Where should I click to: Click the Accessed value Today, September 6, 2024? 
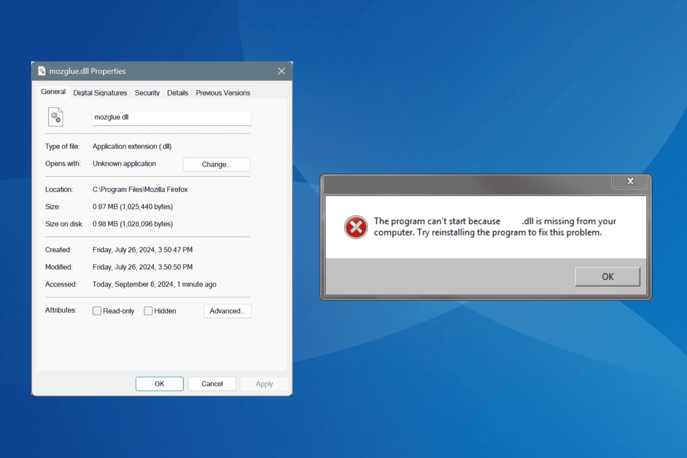coord(154,284)
